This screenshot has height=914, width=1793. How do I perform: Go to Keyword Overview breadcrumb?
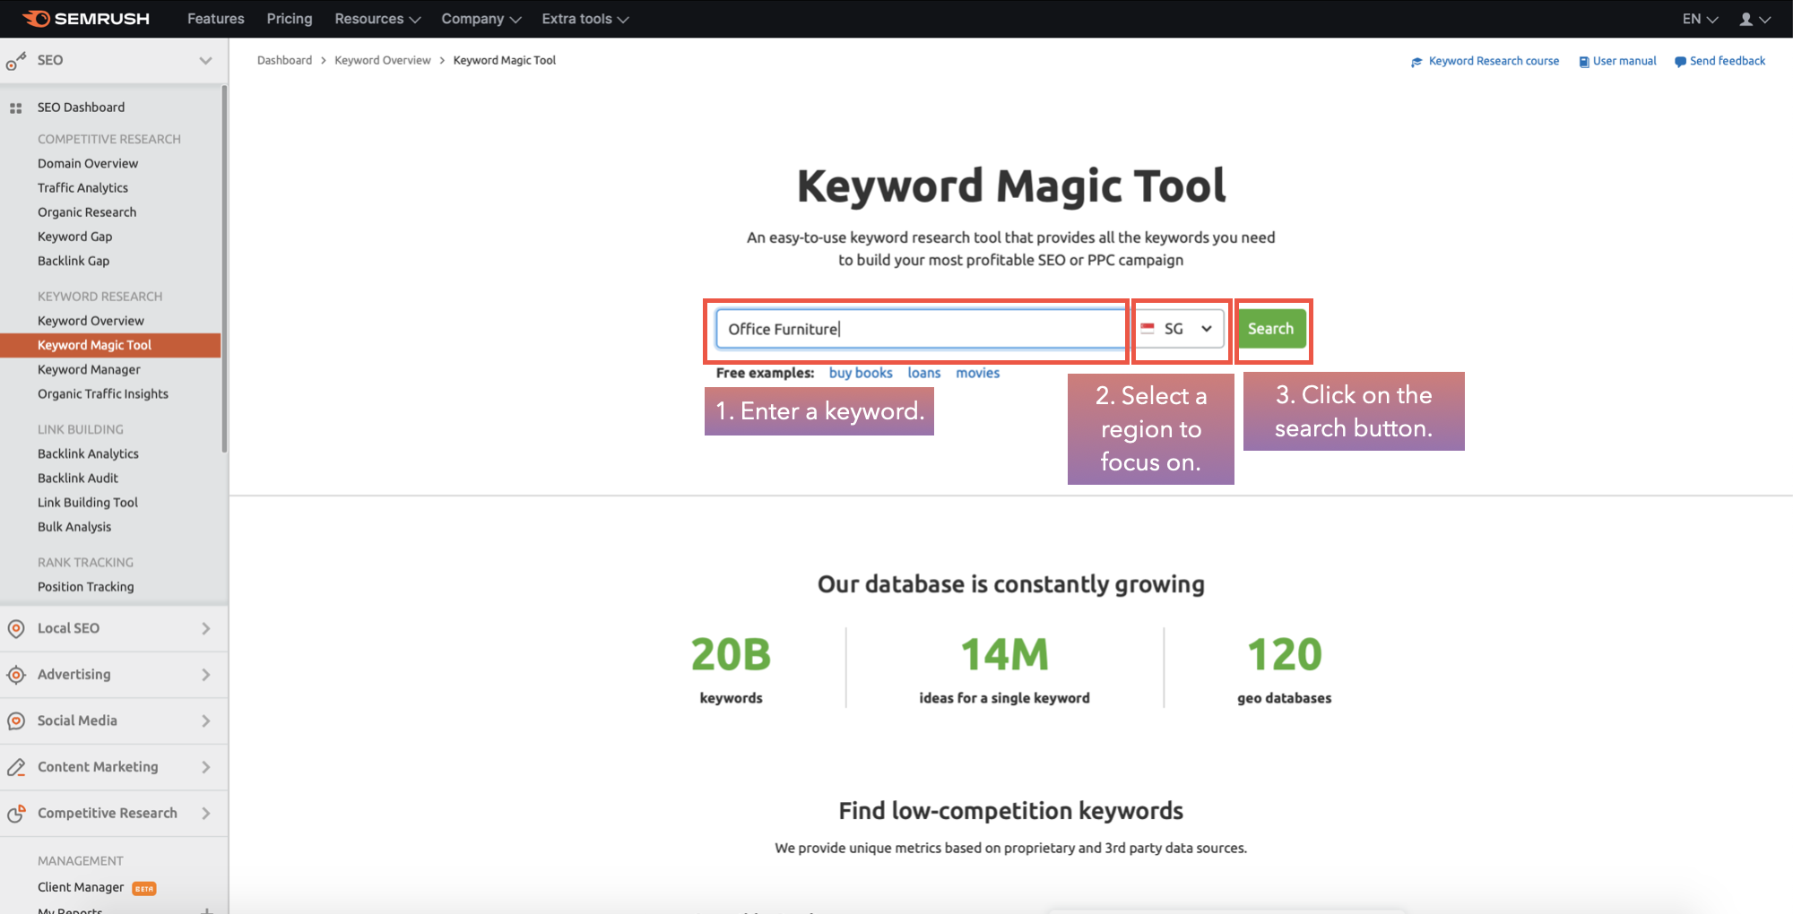[x=383, y=61]
